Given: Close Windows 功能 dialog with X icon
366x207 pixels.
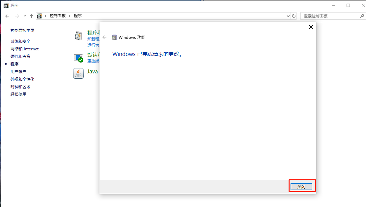Looking at the screenshot, I should coord(311,27).
